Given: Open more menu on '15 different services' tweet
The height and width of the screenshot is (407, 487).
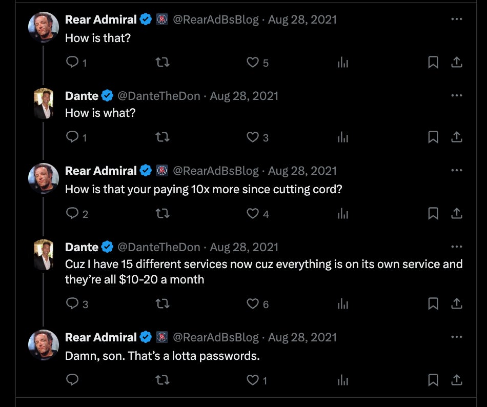Looking at the screenshot, I should coord(456,247).
